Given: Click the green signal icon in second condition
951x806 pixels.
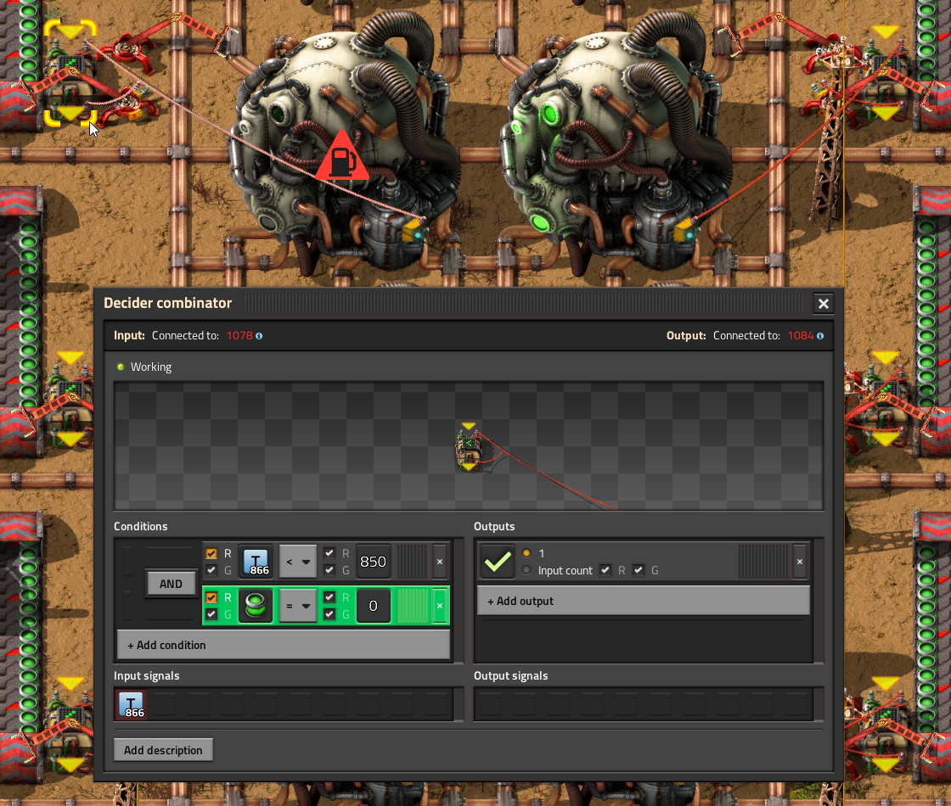Looking at the screenshot, I should 256,606.
